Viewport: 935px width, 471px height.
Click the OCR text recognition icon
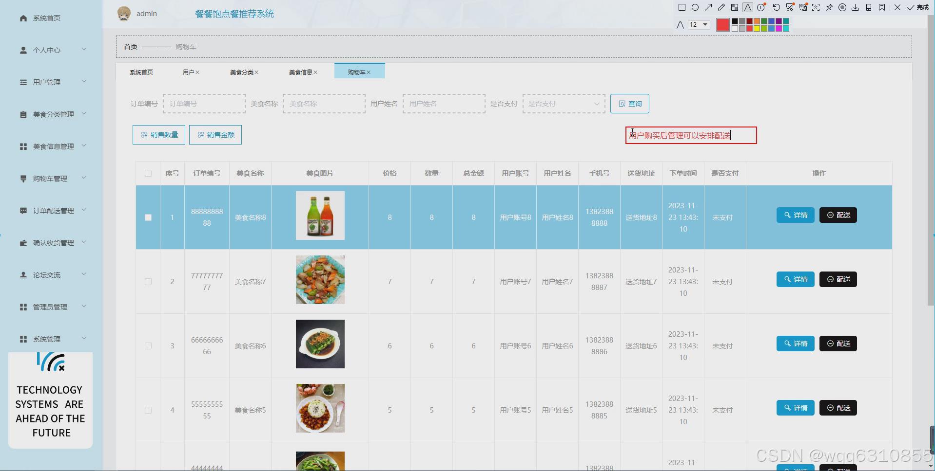coord(816,7)
